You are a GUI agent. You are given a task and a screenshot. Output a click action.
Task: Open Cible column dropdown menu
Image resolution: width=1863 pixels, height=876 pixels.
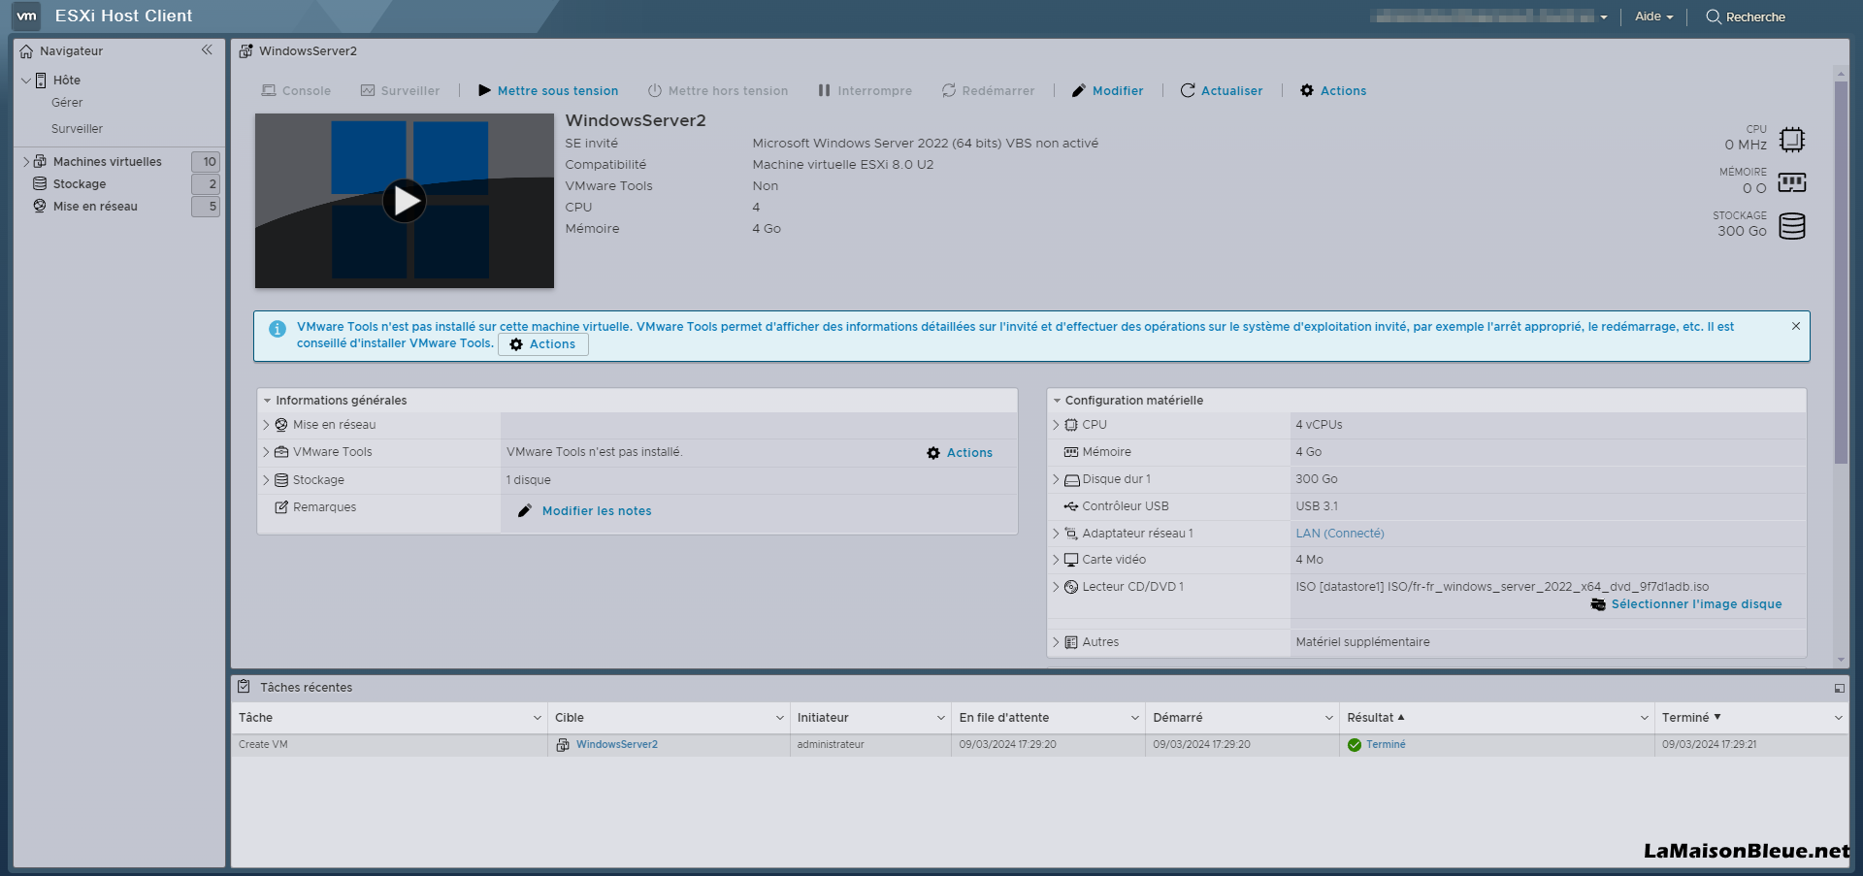(x=779, y=718)
